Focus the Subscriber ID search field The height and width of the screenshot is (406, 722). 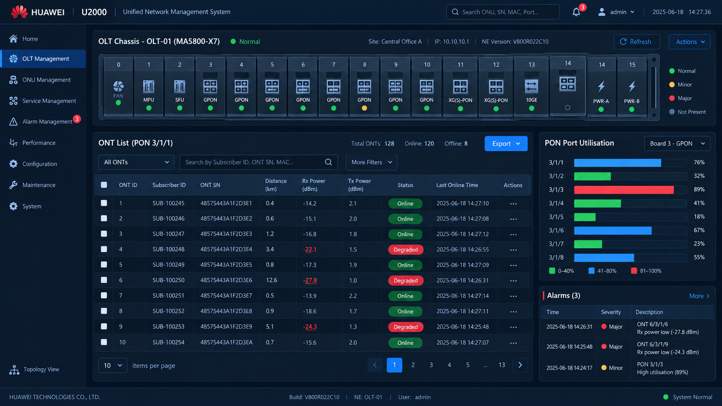coord(259,162)
